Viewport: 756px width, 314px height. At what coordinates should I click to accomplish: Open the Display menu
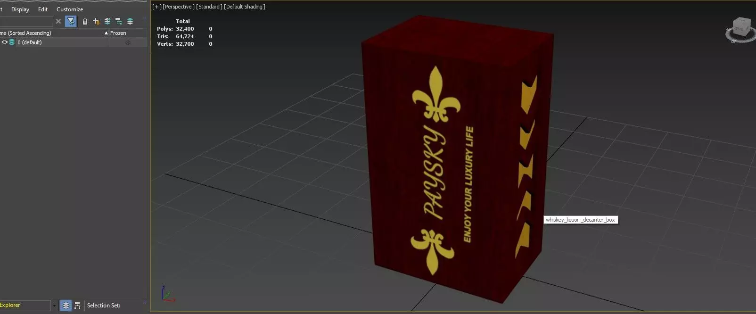(x=20, y=9)
